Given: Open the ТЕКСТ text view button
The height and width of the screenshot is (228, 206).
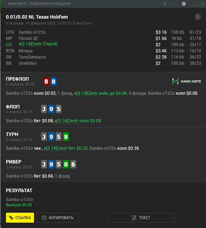Looking at the screenshot, I should coord(141,218).
